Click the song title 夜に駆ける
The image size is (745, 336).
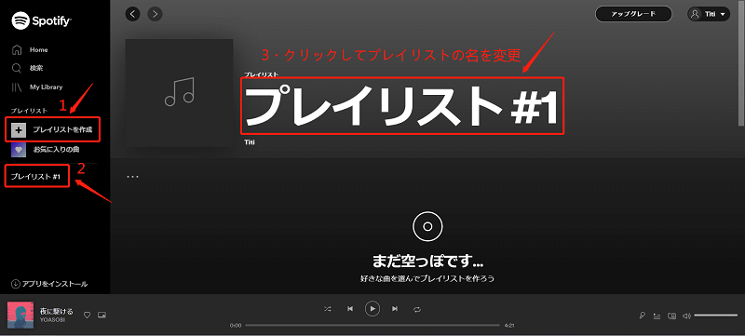tap(57, 311)
